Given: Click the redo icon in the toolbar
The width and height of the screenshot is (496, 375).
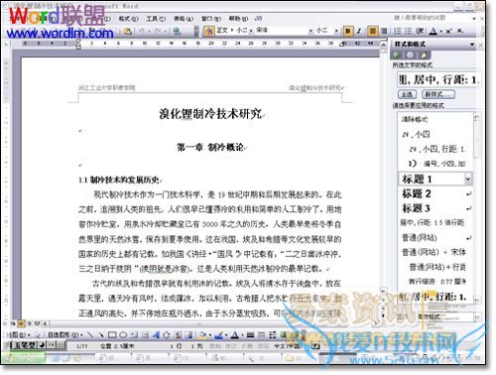Looking at the screenshot, I should pyautogui.click(x=158, y=31).
